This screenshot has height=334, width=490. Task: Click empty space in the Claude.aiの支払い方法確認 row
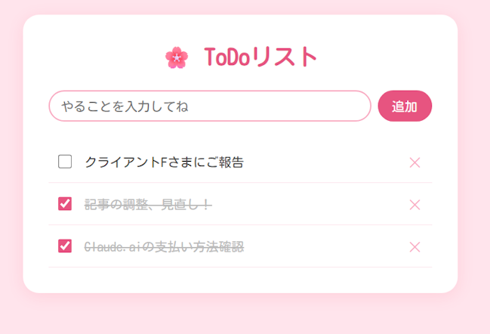point(325,247)
